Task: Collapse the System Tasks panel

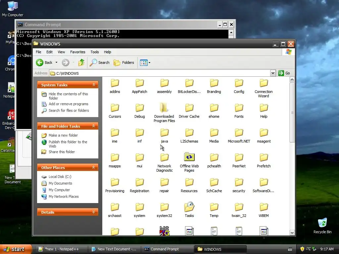Action: point(94,85)
